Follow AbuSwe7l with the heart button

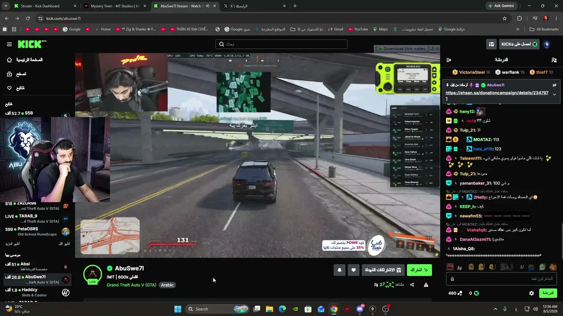coord(353,270)
